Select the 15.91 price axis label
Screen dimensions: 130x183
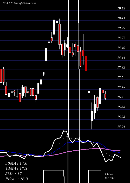click(121, 127)
